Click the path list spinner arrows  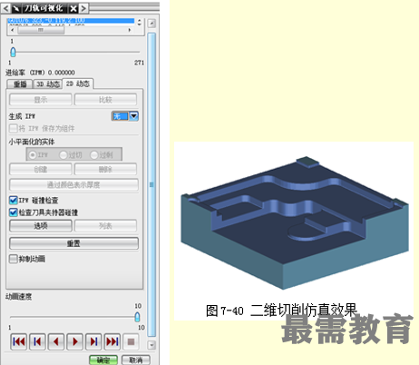point(139,22)
